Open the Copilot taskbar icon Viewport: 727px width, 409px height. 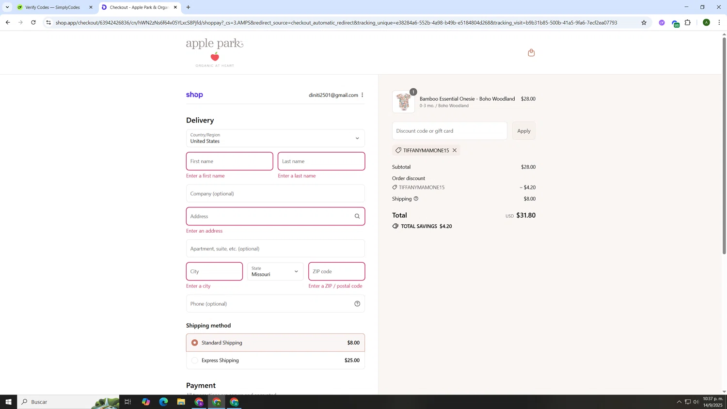146,402
